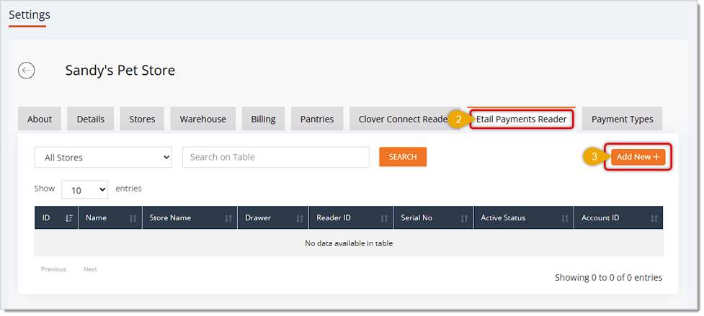The width and height of the screenshot is (704, 316).
Task: Click the back arrow circle icon
Action: (x=27, y=71)
